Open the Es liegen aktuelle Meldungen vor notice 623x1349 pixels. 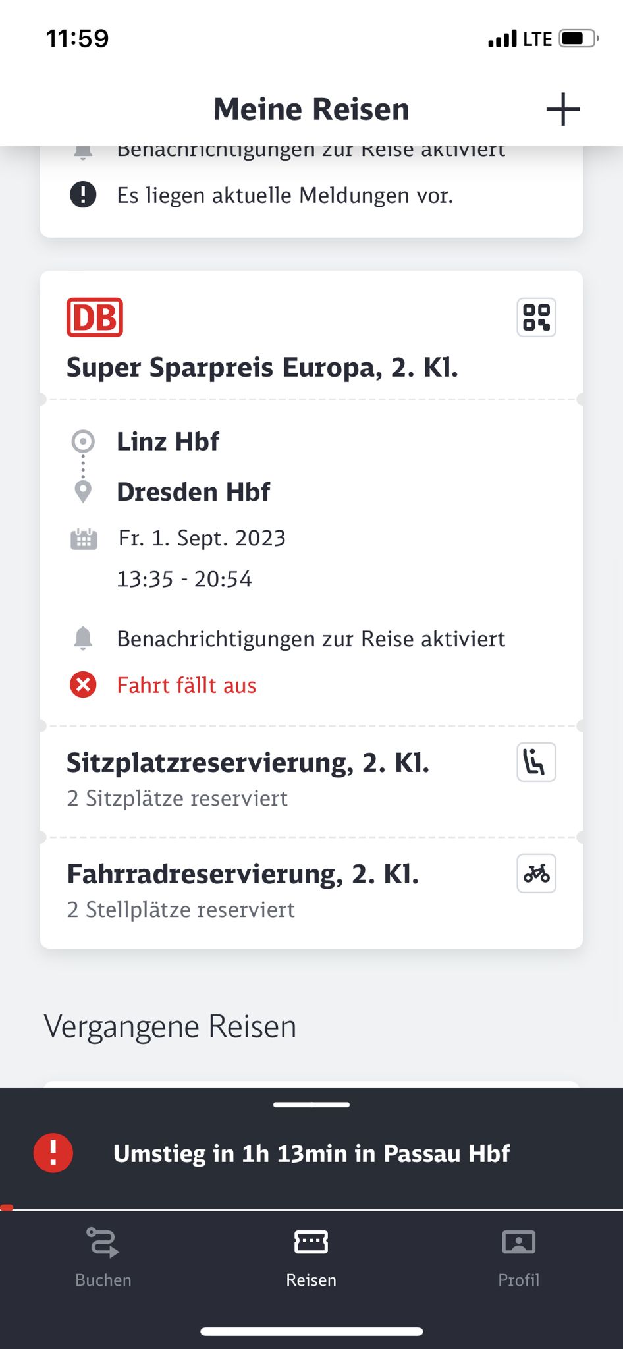coord(285,196)
